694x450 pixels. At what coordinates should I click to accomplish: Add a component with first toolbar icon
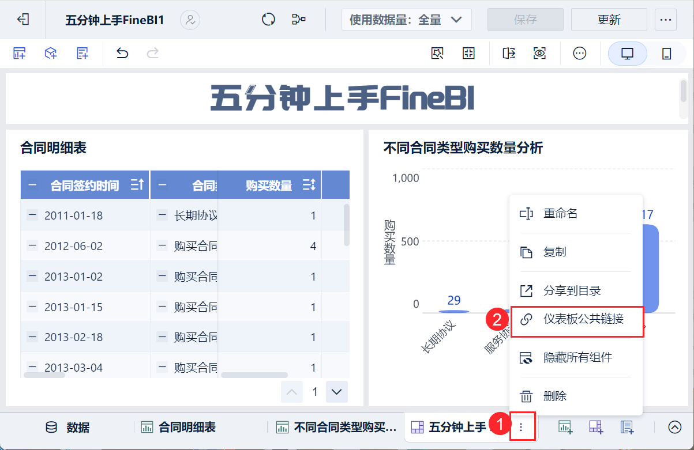point(20,54)
